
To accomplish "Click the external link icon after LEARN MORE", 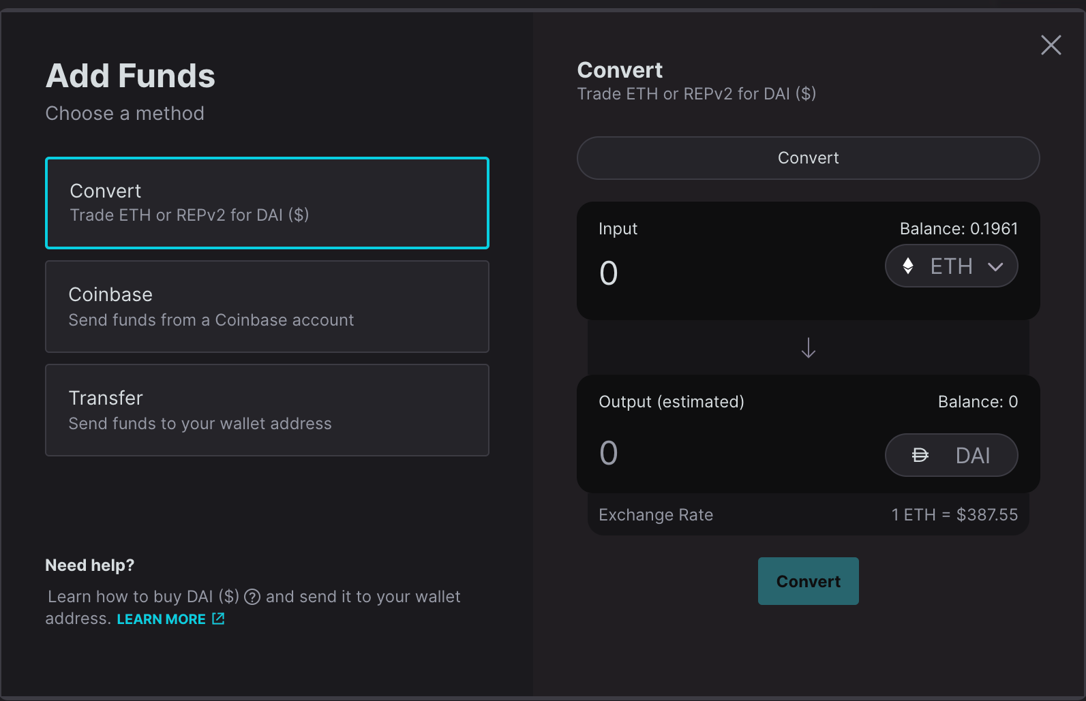I will 218,619.
